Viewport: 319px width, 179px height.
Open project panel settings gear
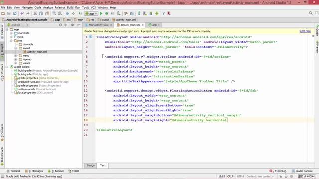[x=73, y=25]
